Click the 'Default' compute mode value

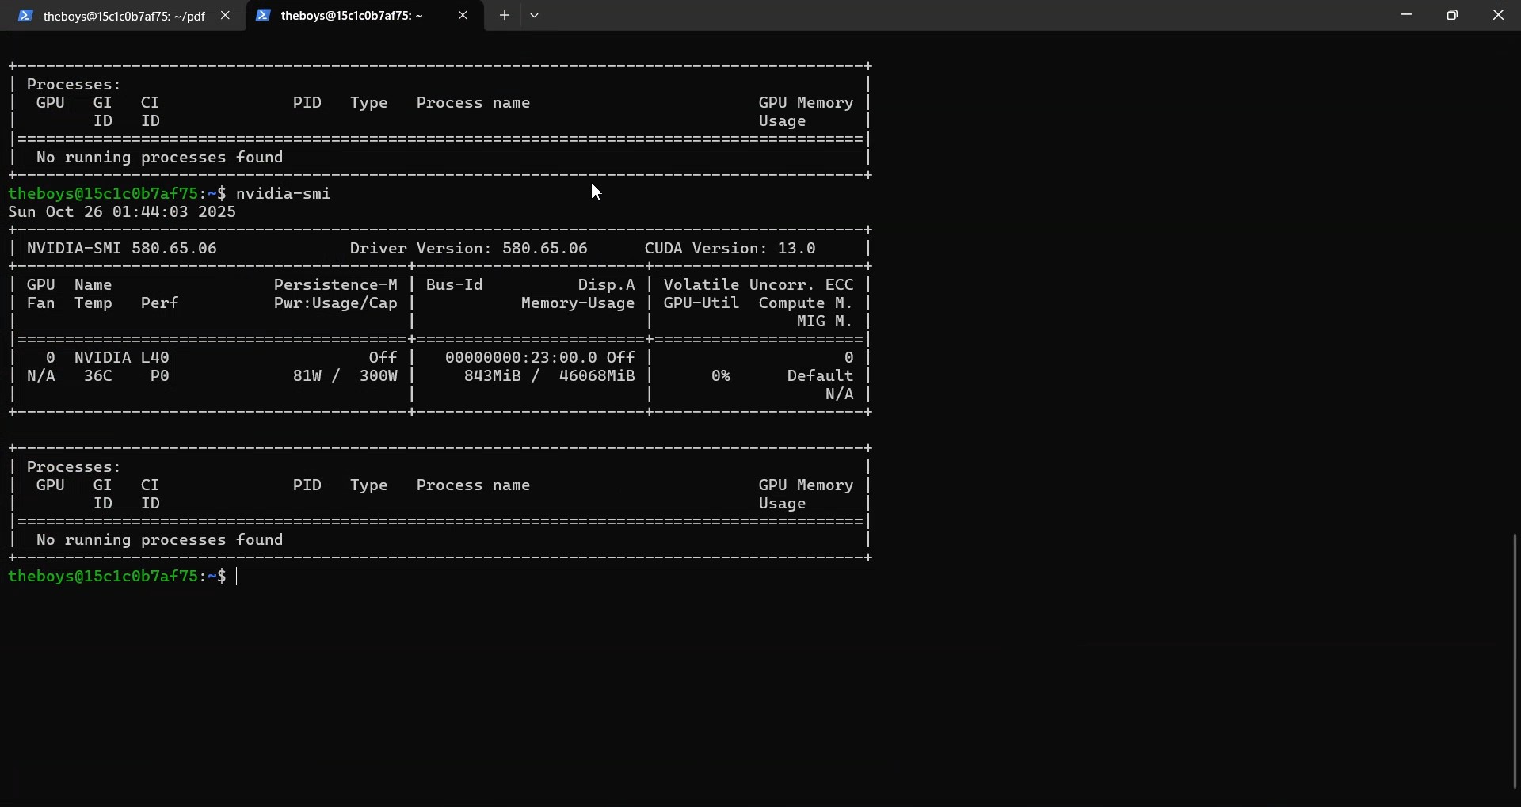[821, 376]
